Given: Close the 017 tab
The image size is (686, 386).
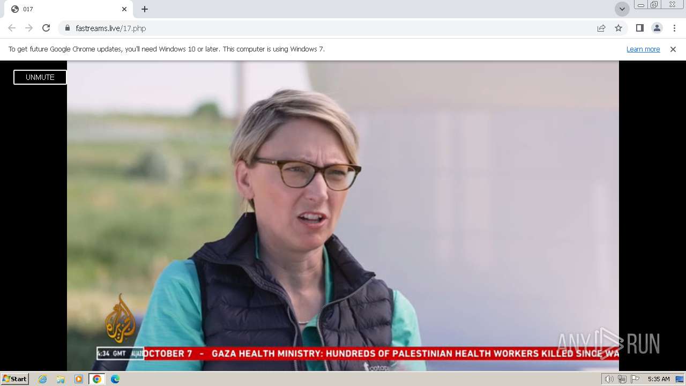Looking at the screenshot, I should (x=124, y=9).
